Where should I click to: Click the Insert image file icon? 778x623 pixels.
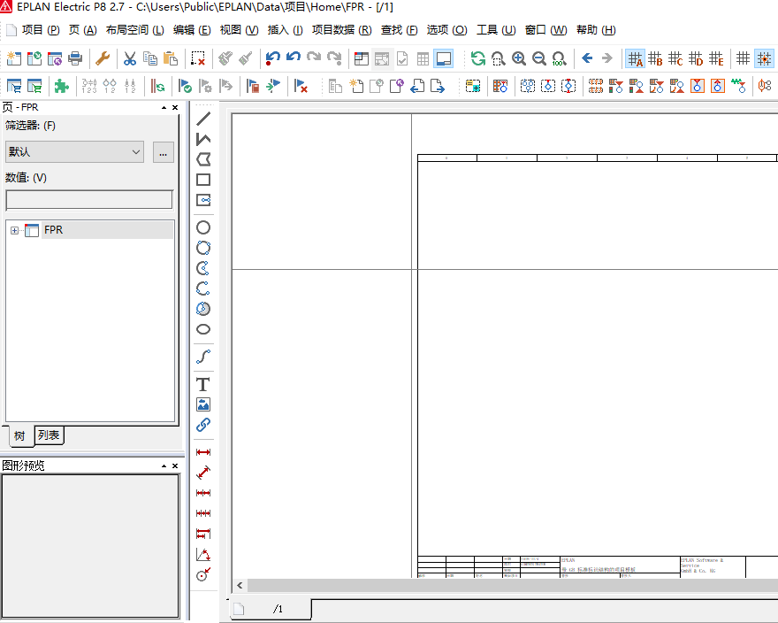click(x=203, y=404)
